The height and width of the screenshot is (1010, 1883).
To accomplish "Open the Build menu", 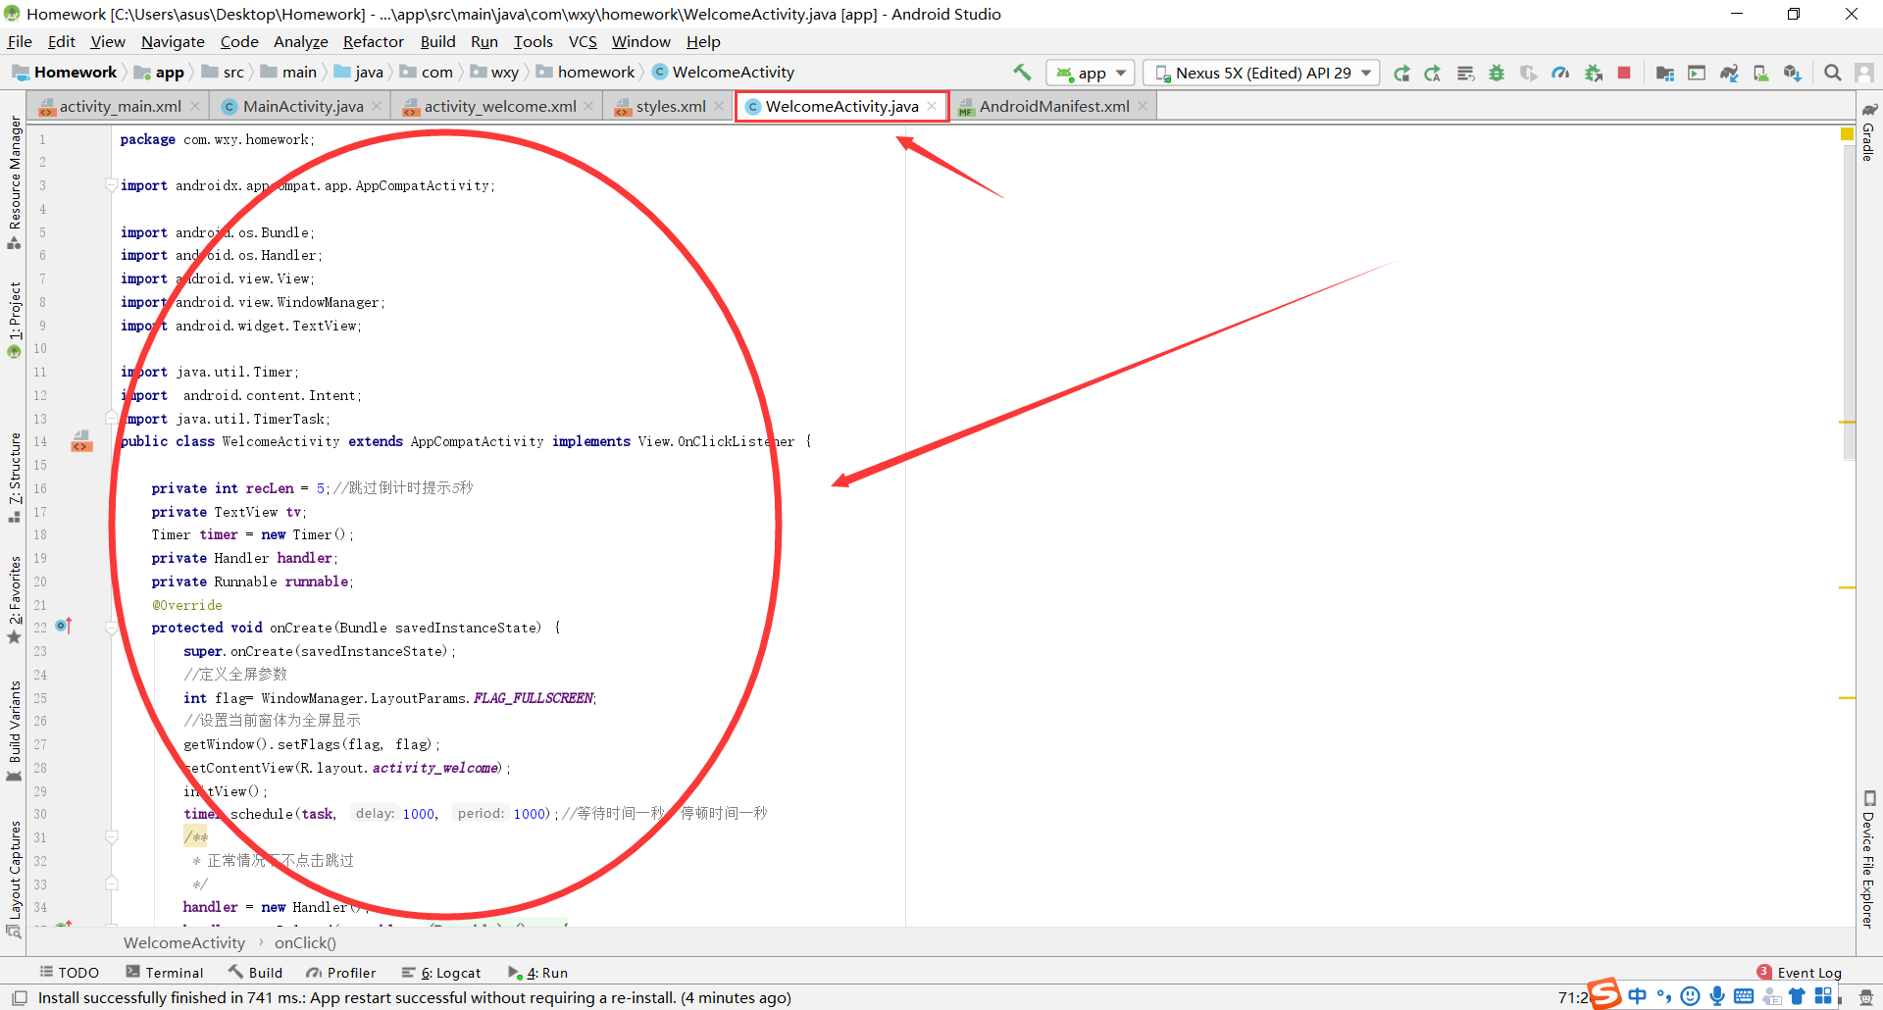I will [x=437, y=41].
